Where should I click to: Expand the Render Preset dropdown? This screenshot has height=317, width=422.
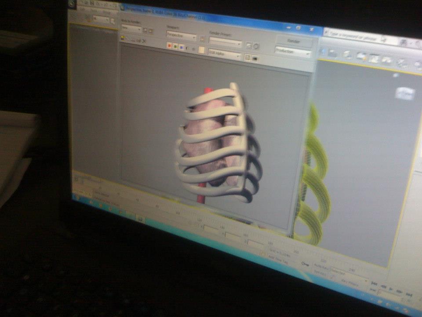pos(226,44)
